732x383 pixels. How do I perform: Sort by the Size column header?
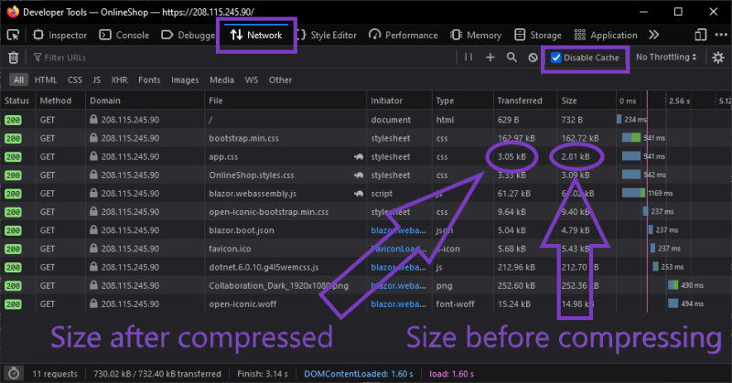(586, 101)
